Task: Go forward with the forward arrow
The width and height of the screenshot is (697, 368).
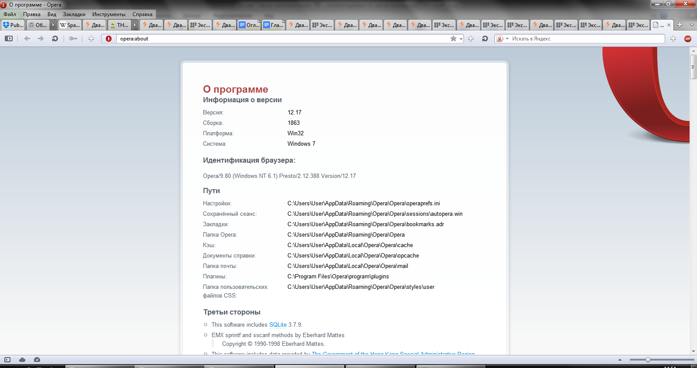Action: point(41,39)
